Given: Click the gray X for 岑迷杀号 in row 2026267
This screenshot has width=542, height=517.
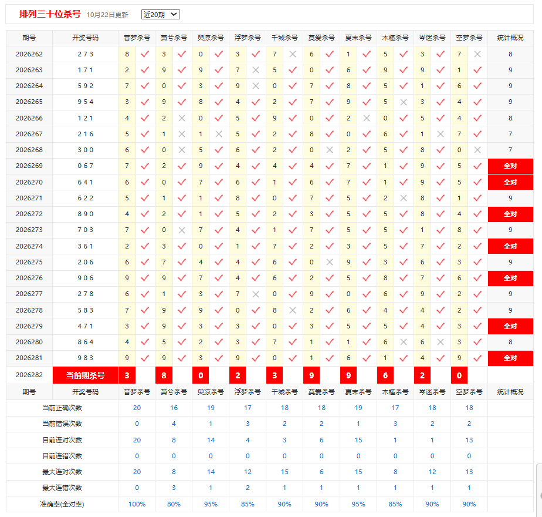Looking at the screenshot, I should 441,134.
